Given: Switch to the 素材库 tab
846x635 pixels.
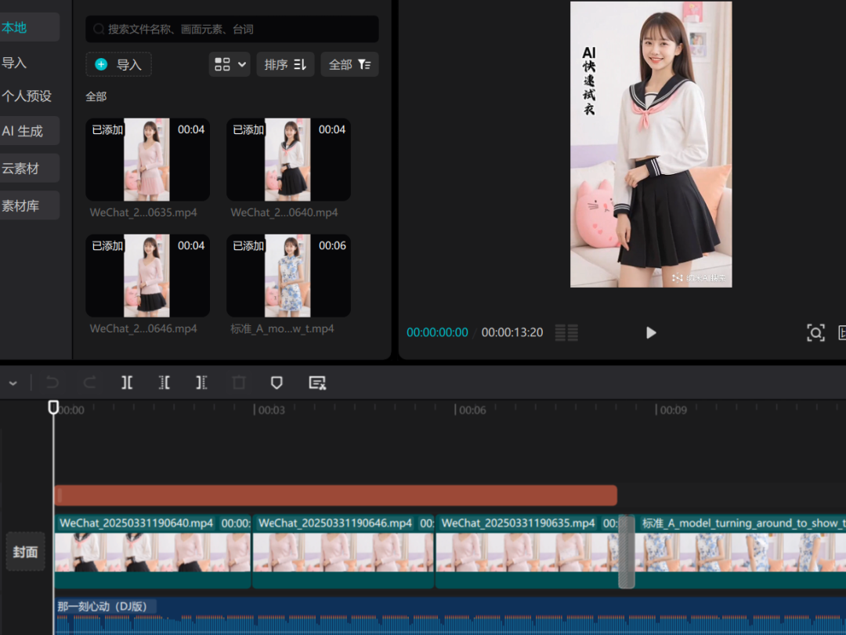Looking at the screenshot, I should [x=23, y=205].
